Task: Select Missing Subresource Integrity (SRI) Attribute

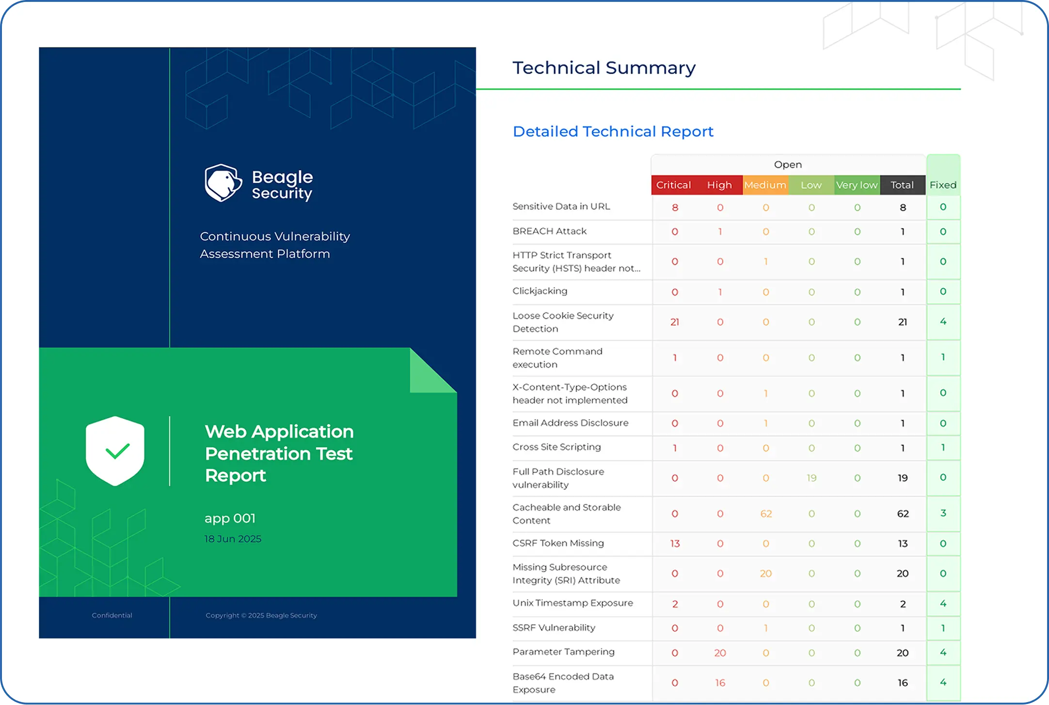Action: click(x=736, y=574)
